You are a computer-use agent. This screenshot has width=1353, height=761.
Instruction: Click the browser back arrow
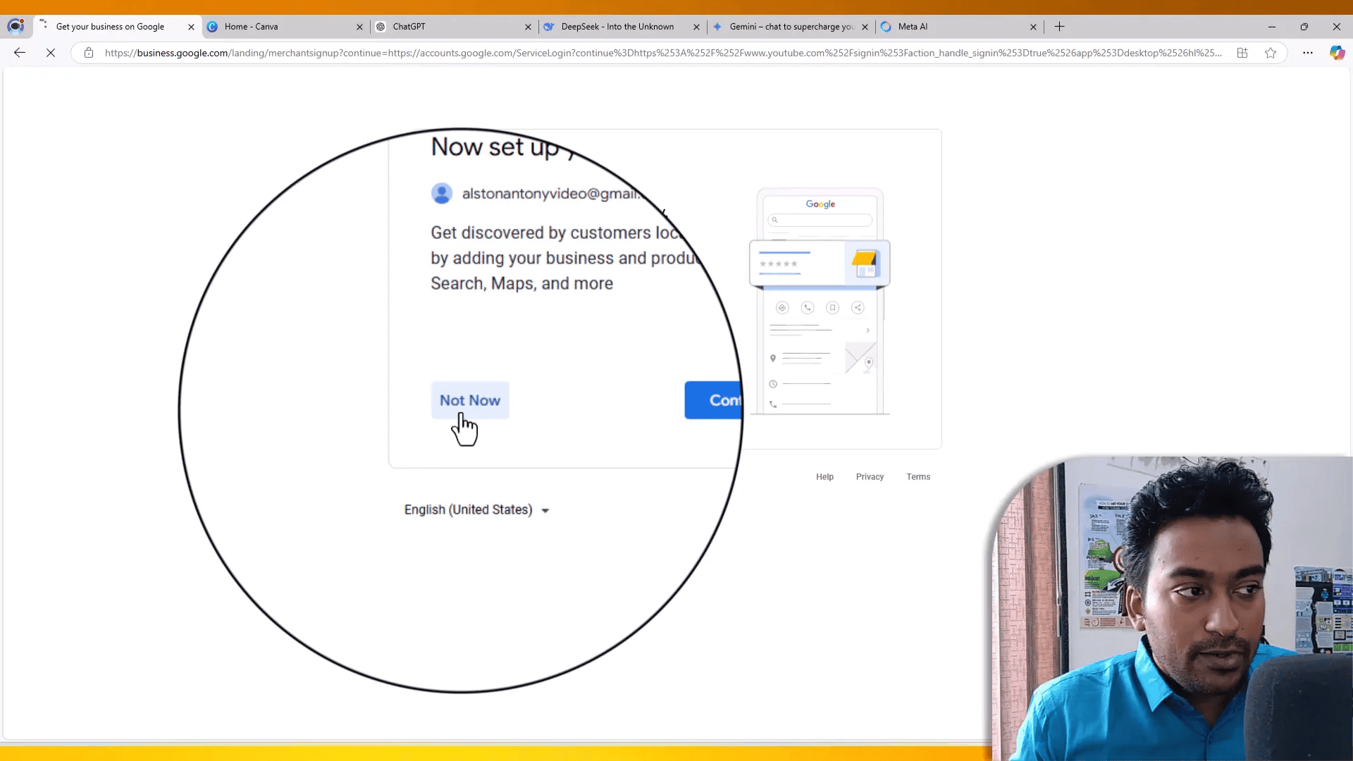tap(20, 53)
